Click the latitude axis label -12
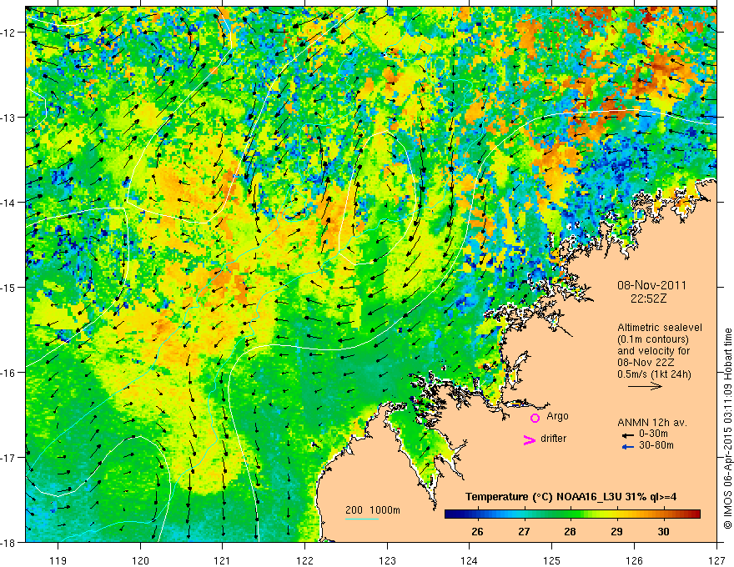Screen dimensions: 734x567 pos(9,33)
